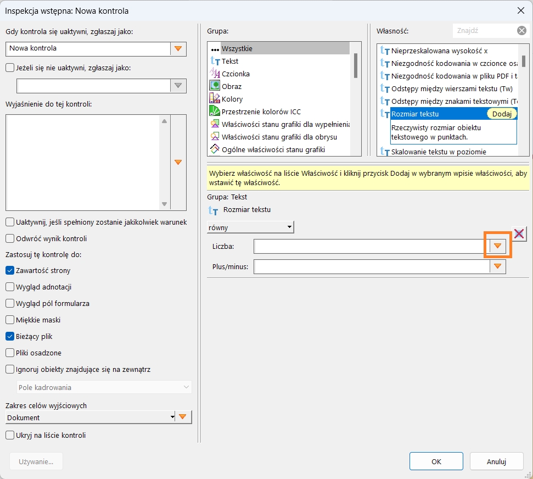Open the Dokument output range dropdown

[x=91, y=417]
